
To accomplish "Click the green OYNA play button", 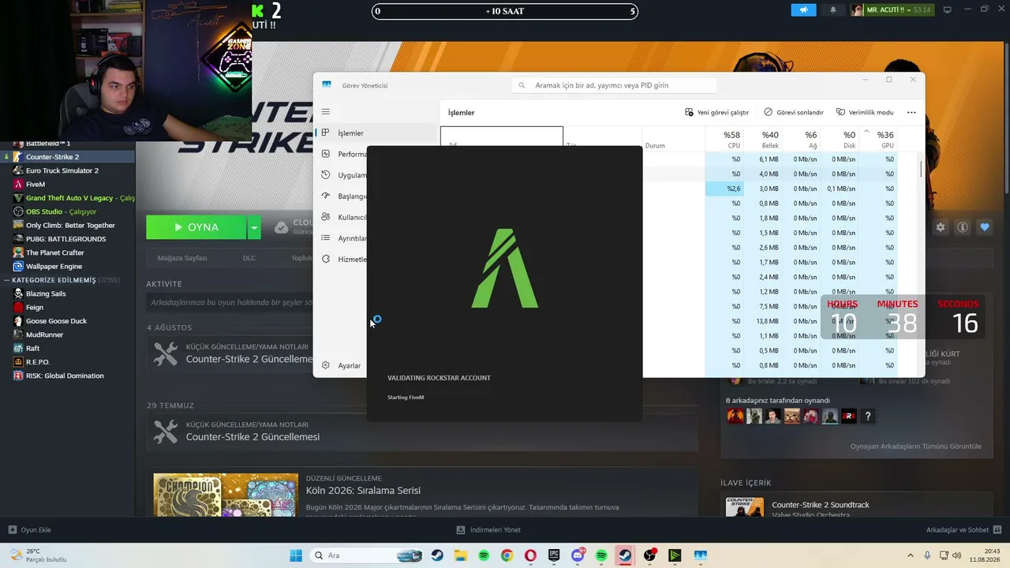I will [x=196, y=227].
